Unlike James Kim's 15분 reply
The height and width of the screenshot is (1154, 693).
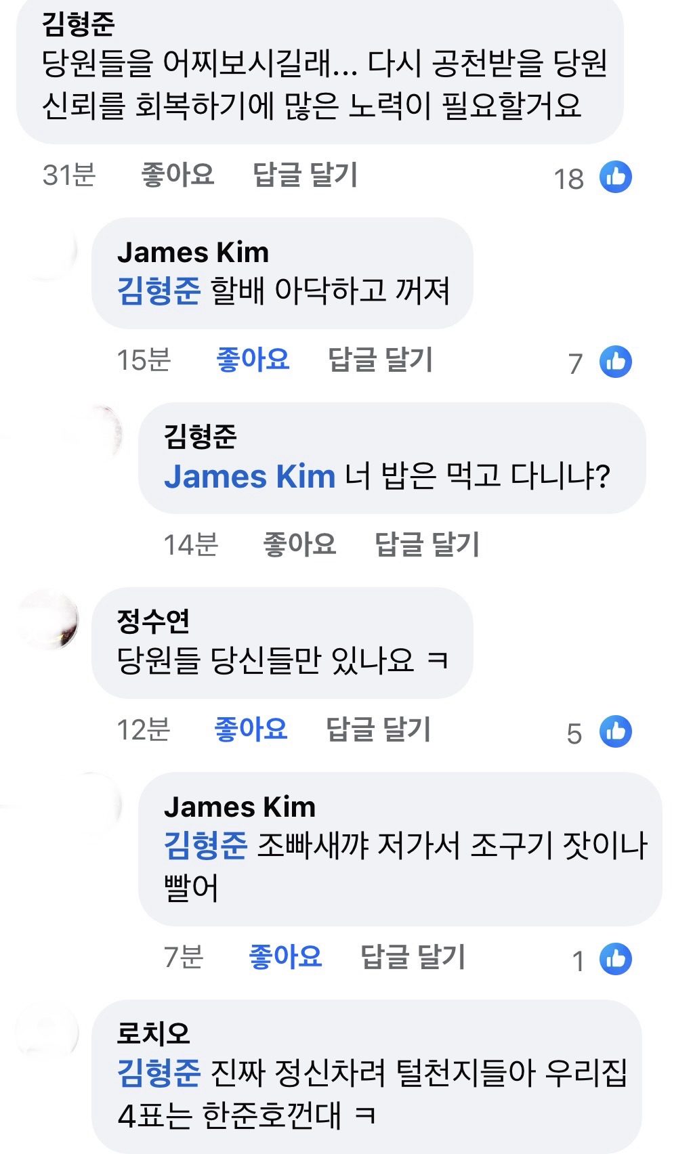(x=253, y=359)
